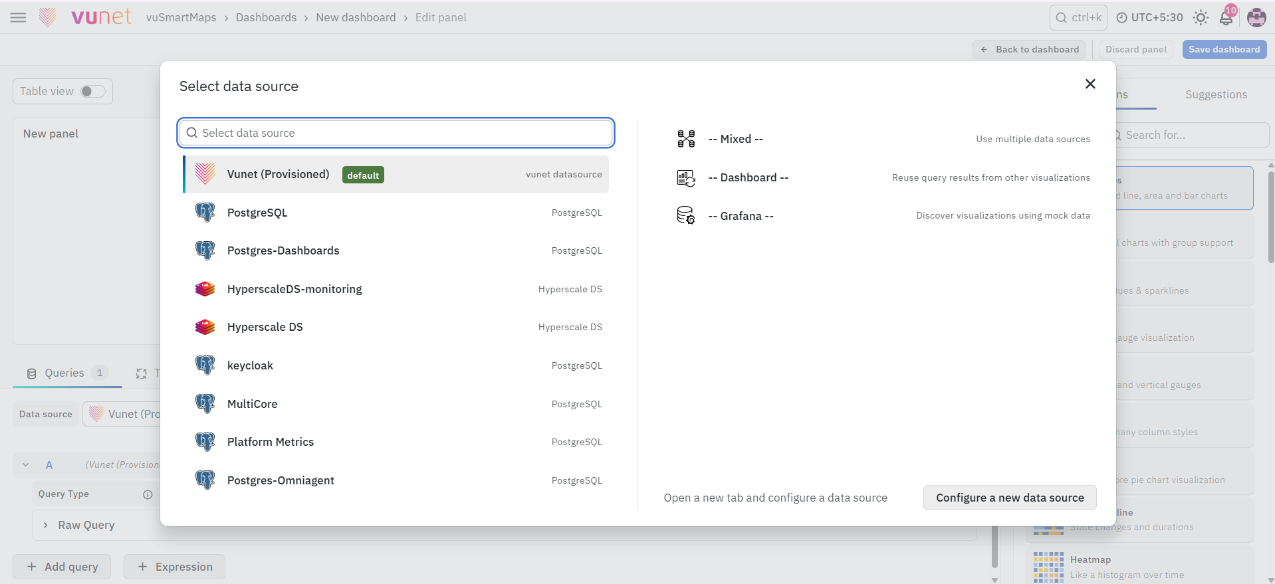Select MultiCore data source name
This screenshot has height=584, width=1275.
click(253, 404)
